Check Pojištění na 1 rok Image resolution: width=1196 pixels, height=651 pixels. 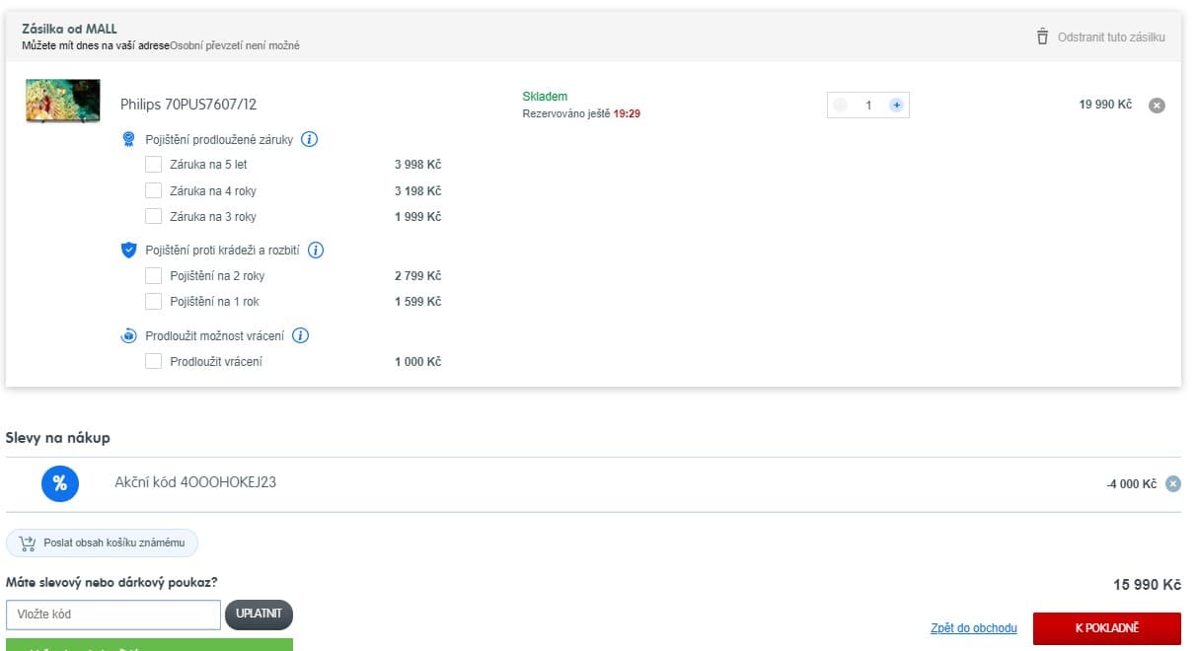[153, 302]
